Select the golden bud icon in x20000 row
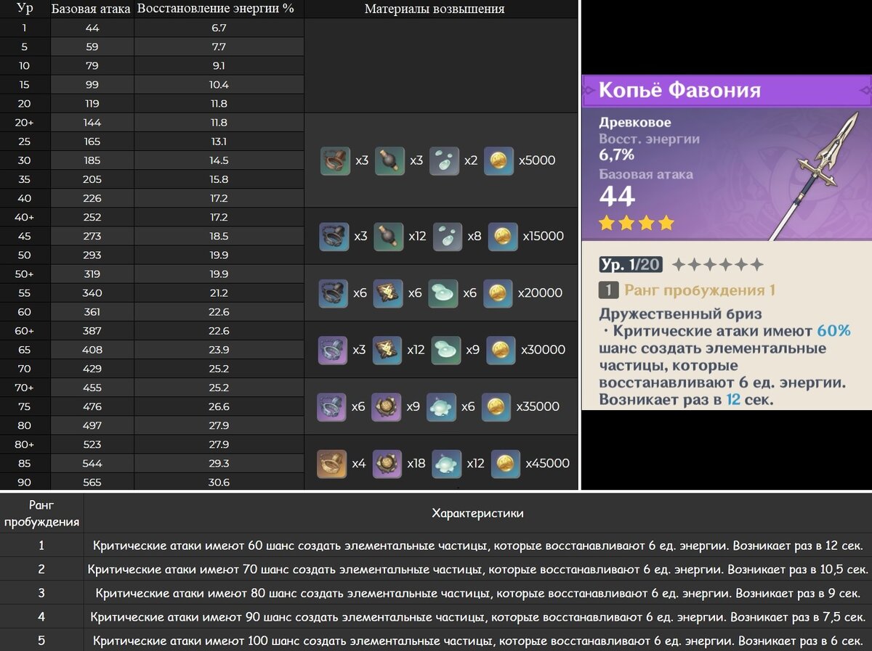Image resolution: width=872 pixels, height=651 pixels. [388, 293]
